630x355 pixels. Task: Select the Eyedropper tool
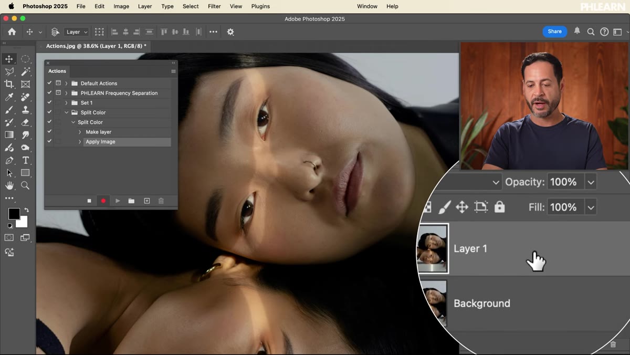click(9, 97)
